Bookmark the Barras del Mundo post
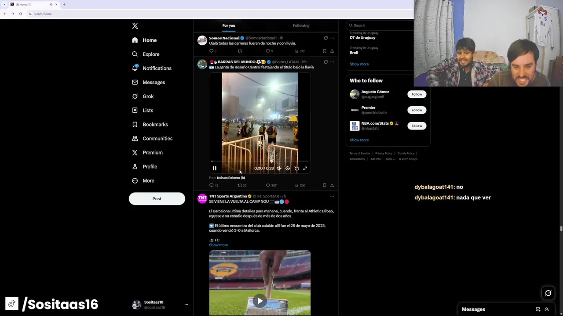 coord(325,185)
